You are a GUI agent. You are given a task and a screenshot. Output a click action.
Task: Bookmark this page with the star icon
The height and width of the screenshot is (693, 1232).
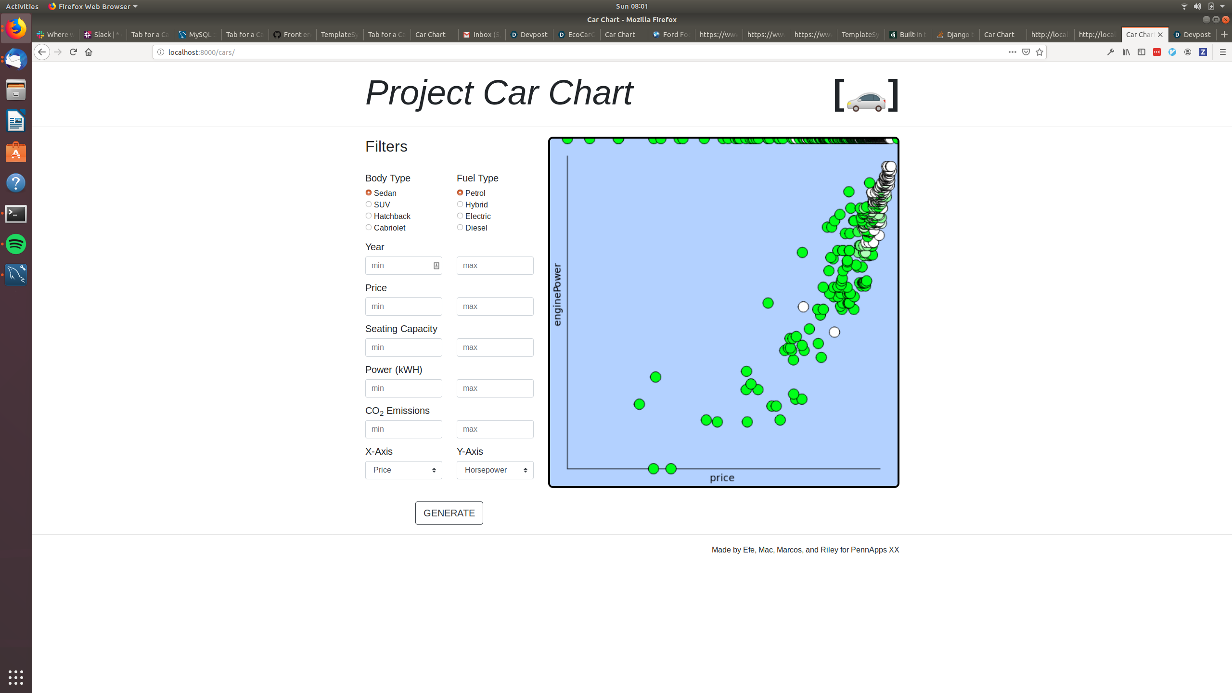[x=1039, y=52]
